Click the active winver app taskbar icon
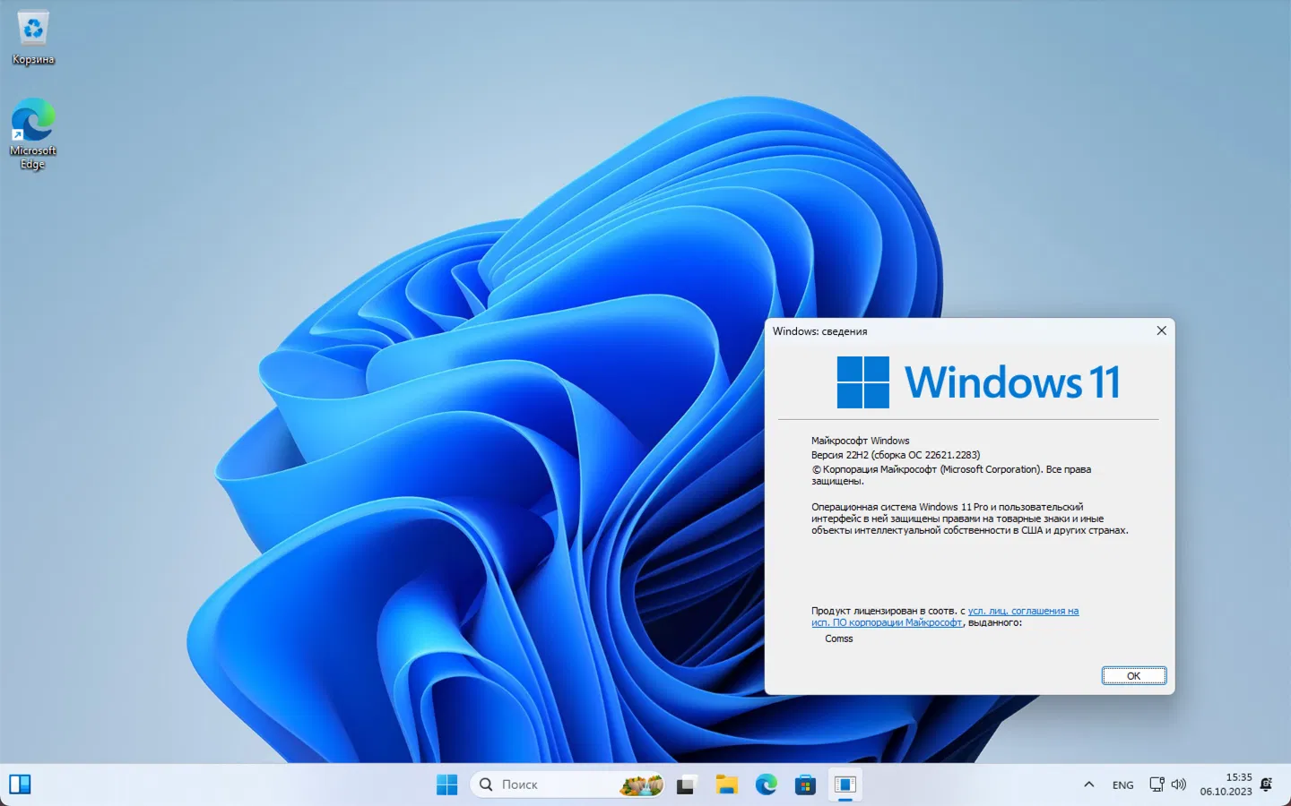This screenshot has width=1291, height=806. coord(845,785)
